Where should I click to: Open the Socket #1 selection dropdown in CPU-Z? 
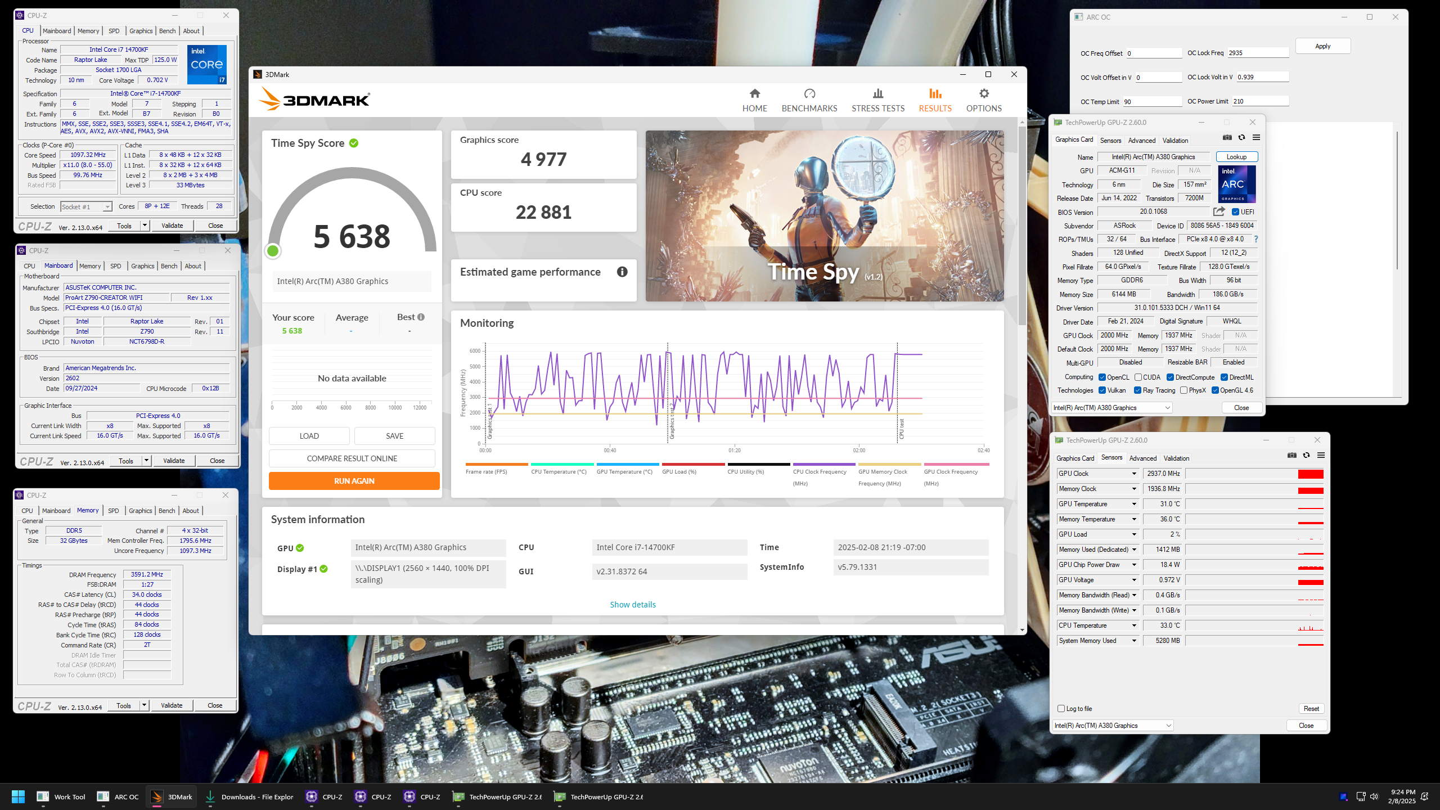[86, 207]
